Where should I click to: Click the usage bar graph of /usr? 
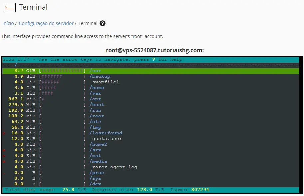click(62, 71)
